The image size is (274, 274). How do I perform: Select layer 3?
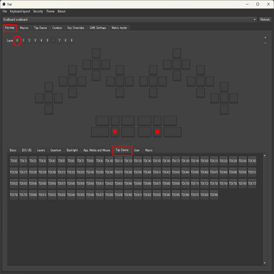point(35,41)
